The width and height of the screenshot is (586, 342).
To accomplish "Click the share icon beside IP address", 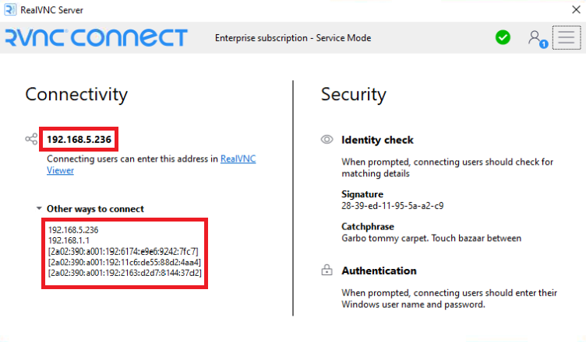I will point(31,139).
